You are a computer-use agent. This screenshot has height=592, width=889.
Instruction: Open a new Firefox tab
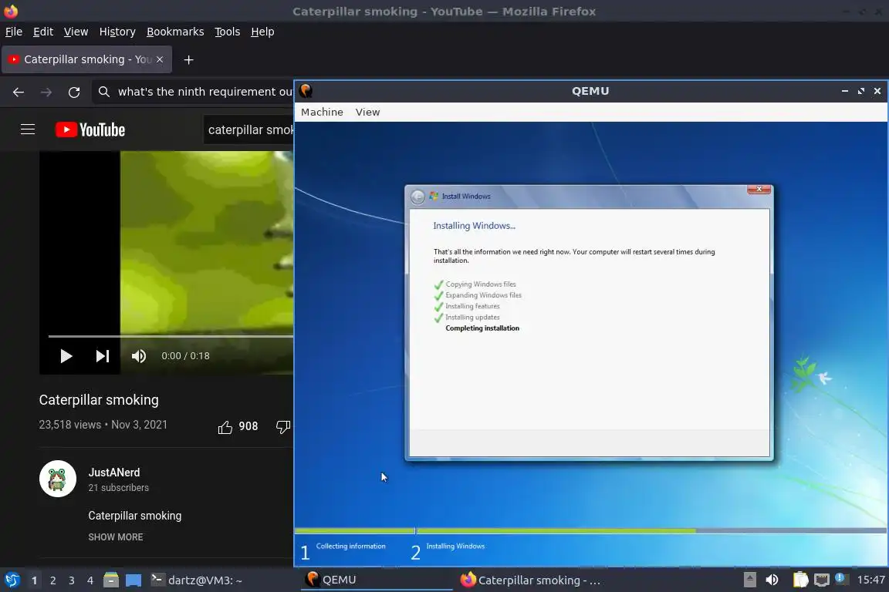tap(189, 59)
